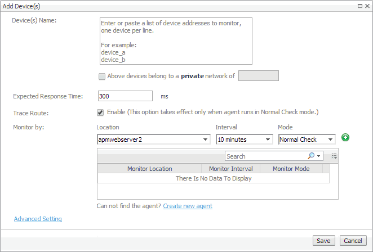Expand the Location dropdown
This screenshot has height=252, width=373.
click(x=206, y=139)
